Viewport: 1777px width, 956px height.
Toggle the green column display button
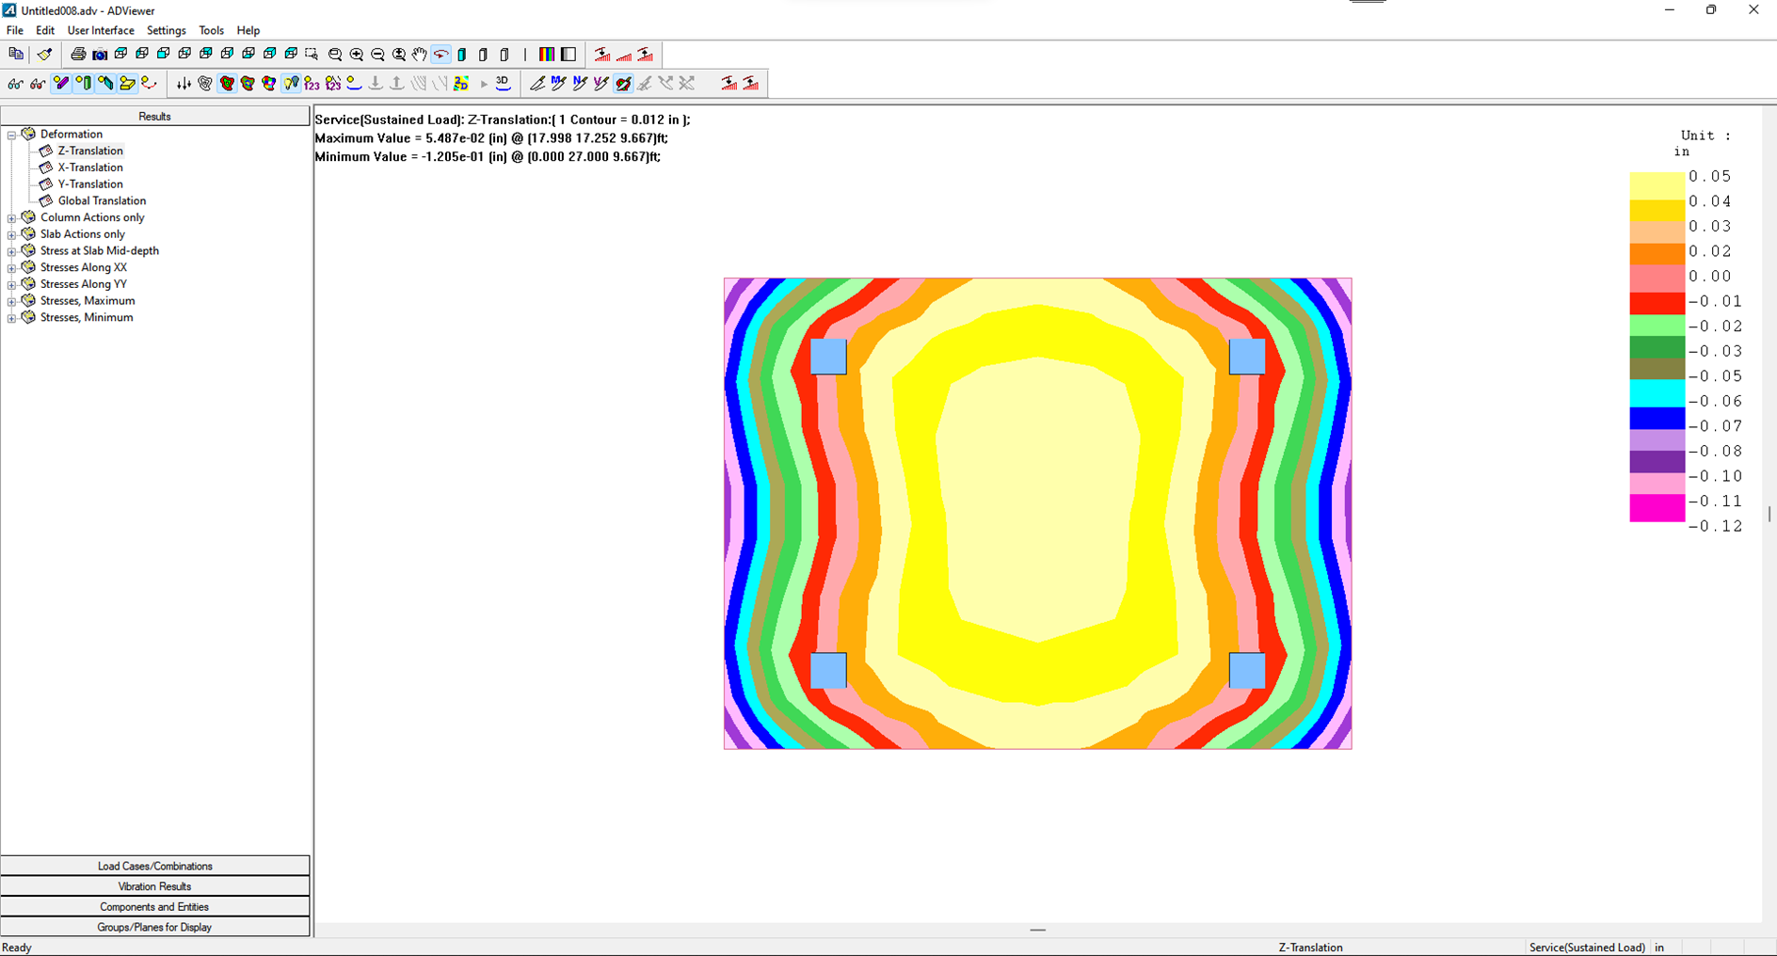click(x=84, y=84)
